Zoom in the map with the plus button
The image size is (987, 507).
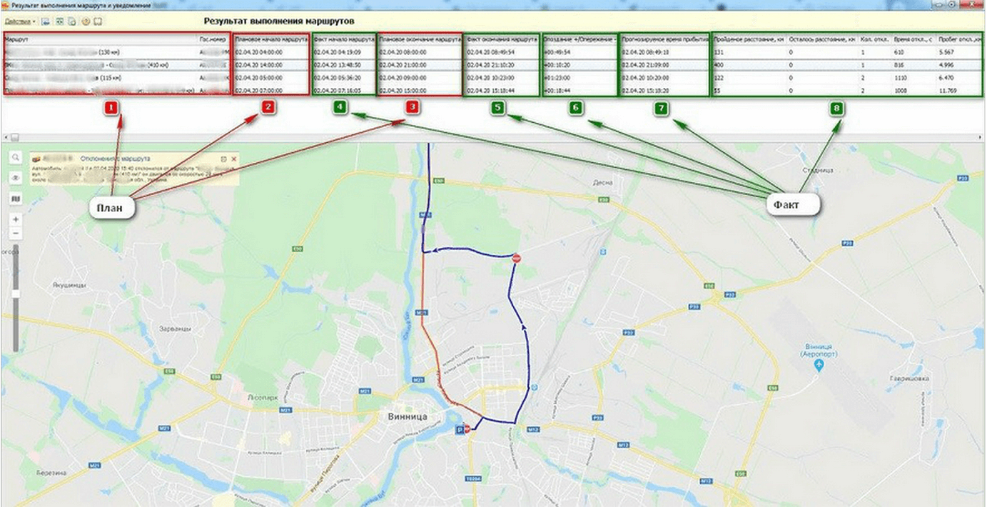[x=15, y=219]
